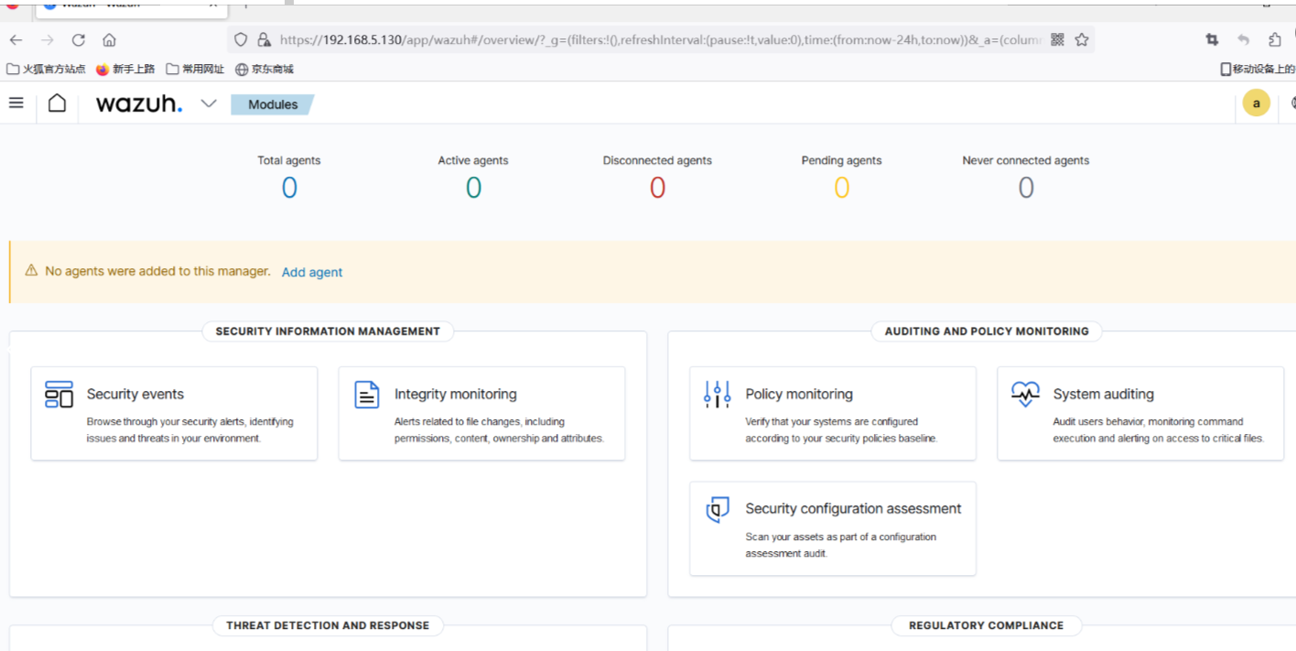The width and height of the screenshot is (1296, 651).
Task: Open the Security events module card
Action: click(x=174, y=414)
